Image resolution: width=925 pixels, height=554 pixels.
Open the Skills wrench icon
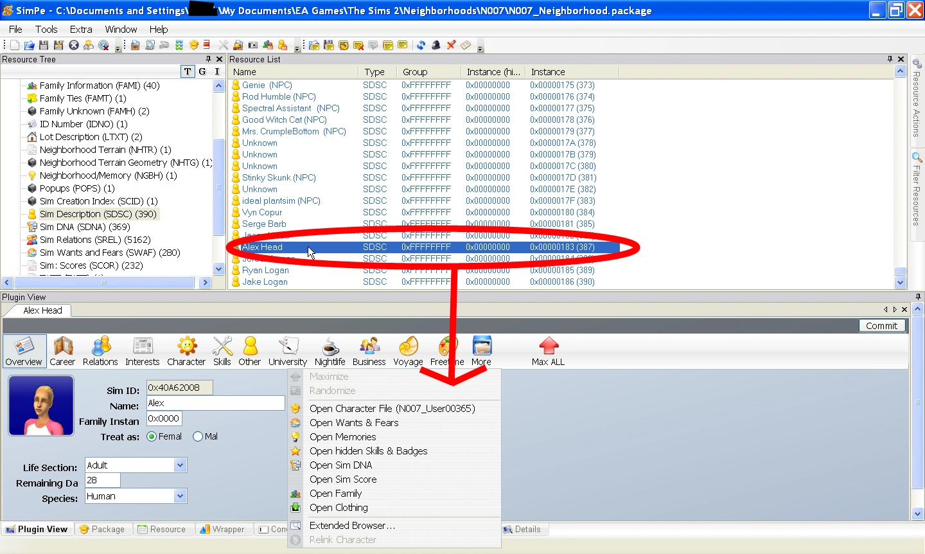pyautogui.click(x=222, y=351)
